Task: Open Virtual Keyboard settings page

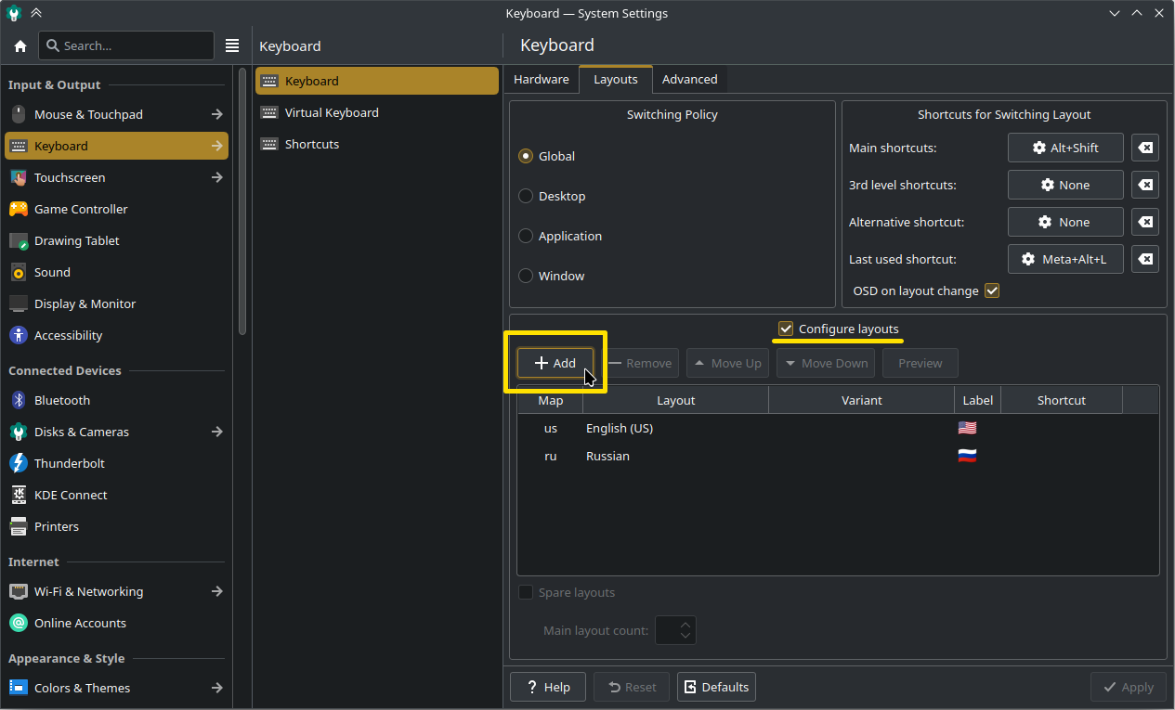Action: click(x=332, y=112)
